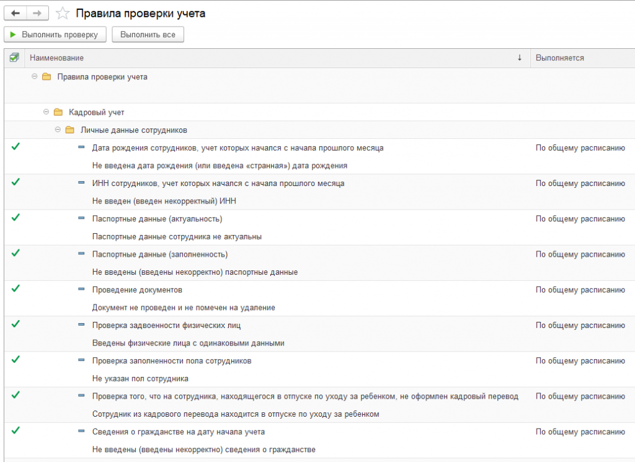This screenshot has width=635, height=462.
Task: Go back with the left arrow button
Action: click(16, 14)
